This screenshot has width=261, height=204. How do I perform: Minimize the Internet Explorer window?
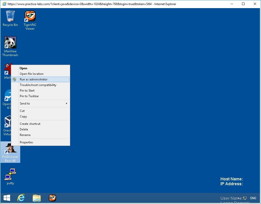coord(232,4)
